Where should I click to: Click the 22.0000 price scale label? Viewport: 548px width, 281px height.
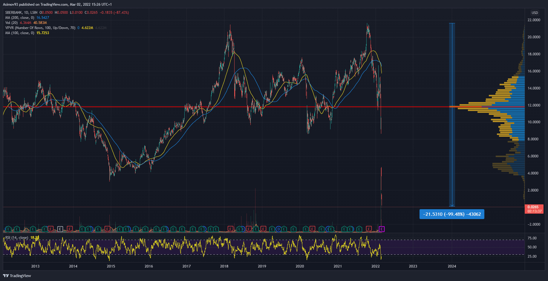click(534, 20)
